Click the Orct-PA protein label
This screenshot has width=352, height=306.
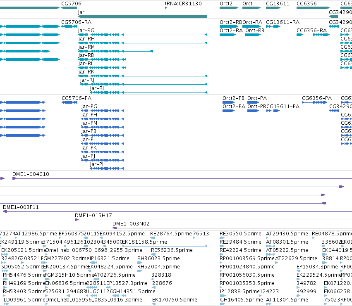pos(257,98)
